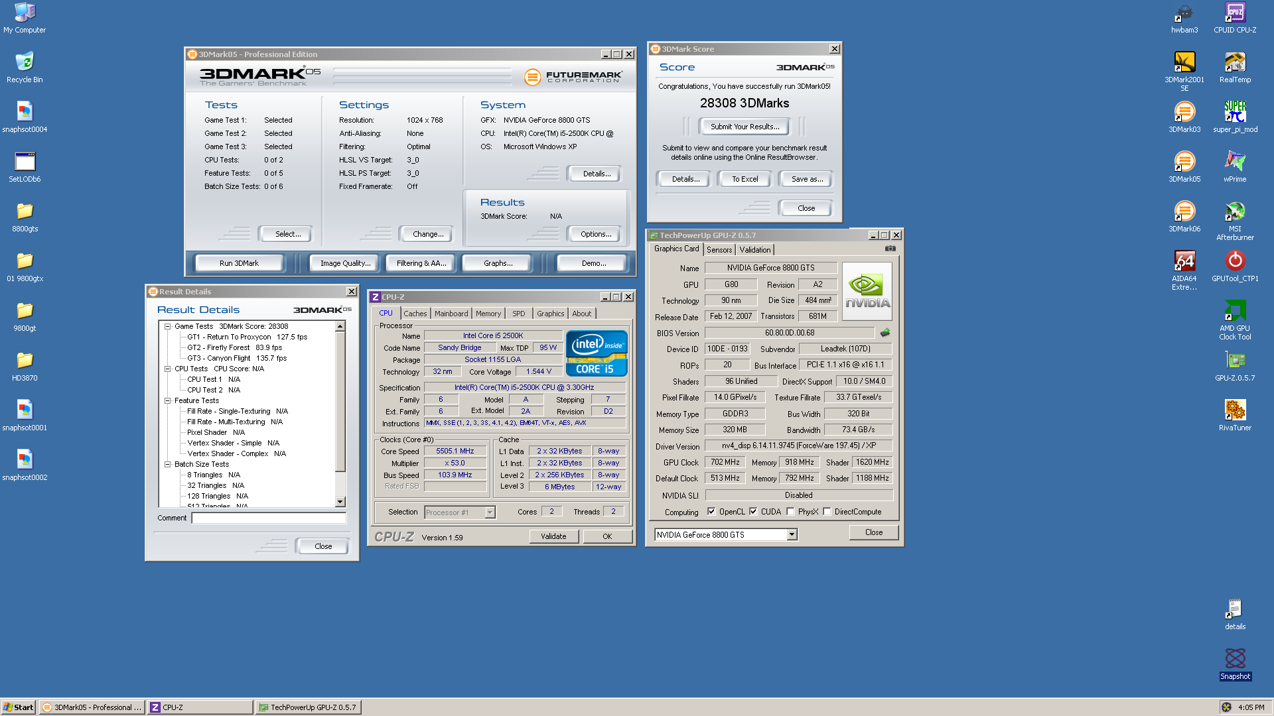
Task: Launch MSI Afterburner desktop icon
Action: tap(1235, 221)
